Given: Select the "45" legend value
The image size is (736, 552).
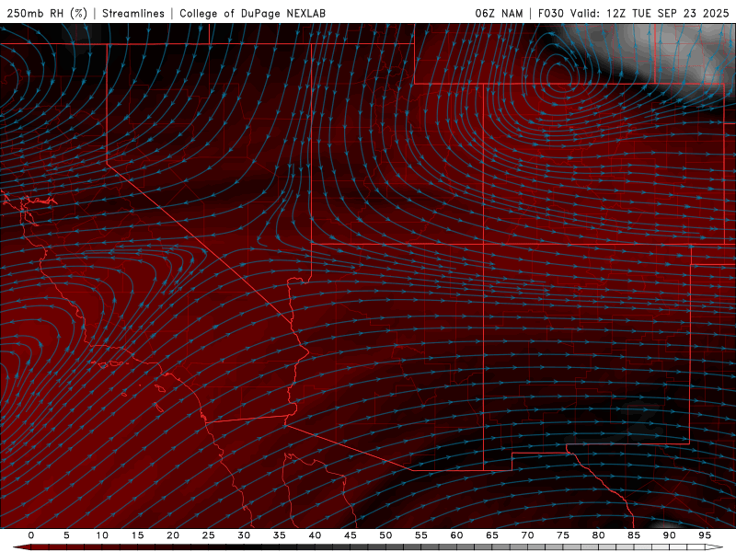Looking at the screenshot, I should pyautogui.click(x=351, y=535).
